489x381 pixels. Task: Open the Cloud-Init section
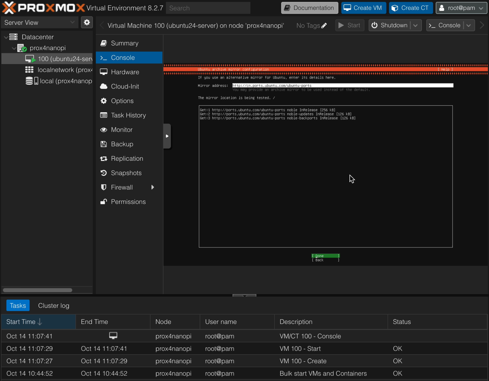click(x=125, y=86)
